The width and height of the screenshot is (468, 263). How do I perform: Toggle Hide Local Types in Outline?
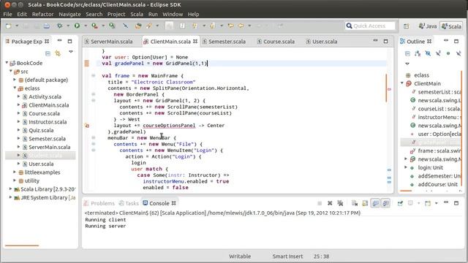click(x=458, y=53)
